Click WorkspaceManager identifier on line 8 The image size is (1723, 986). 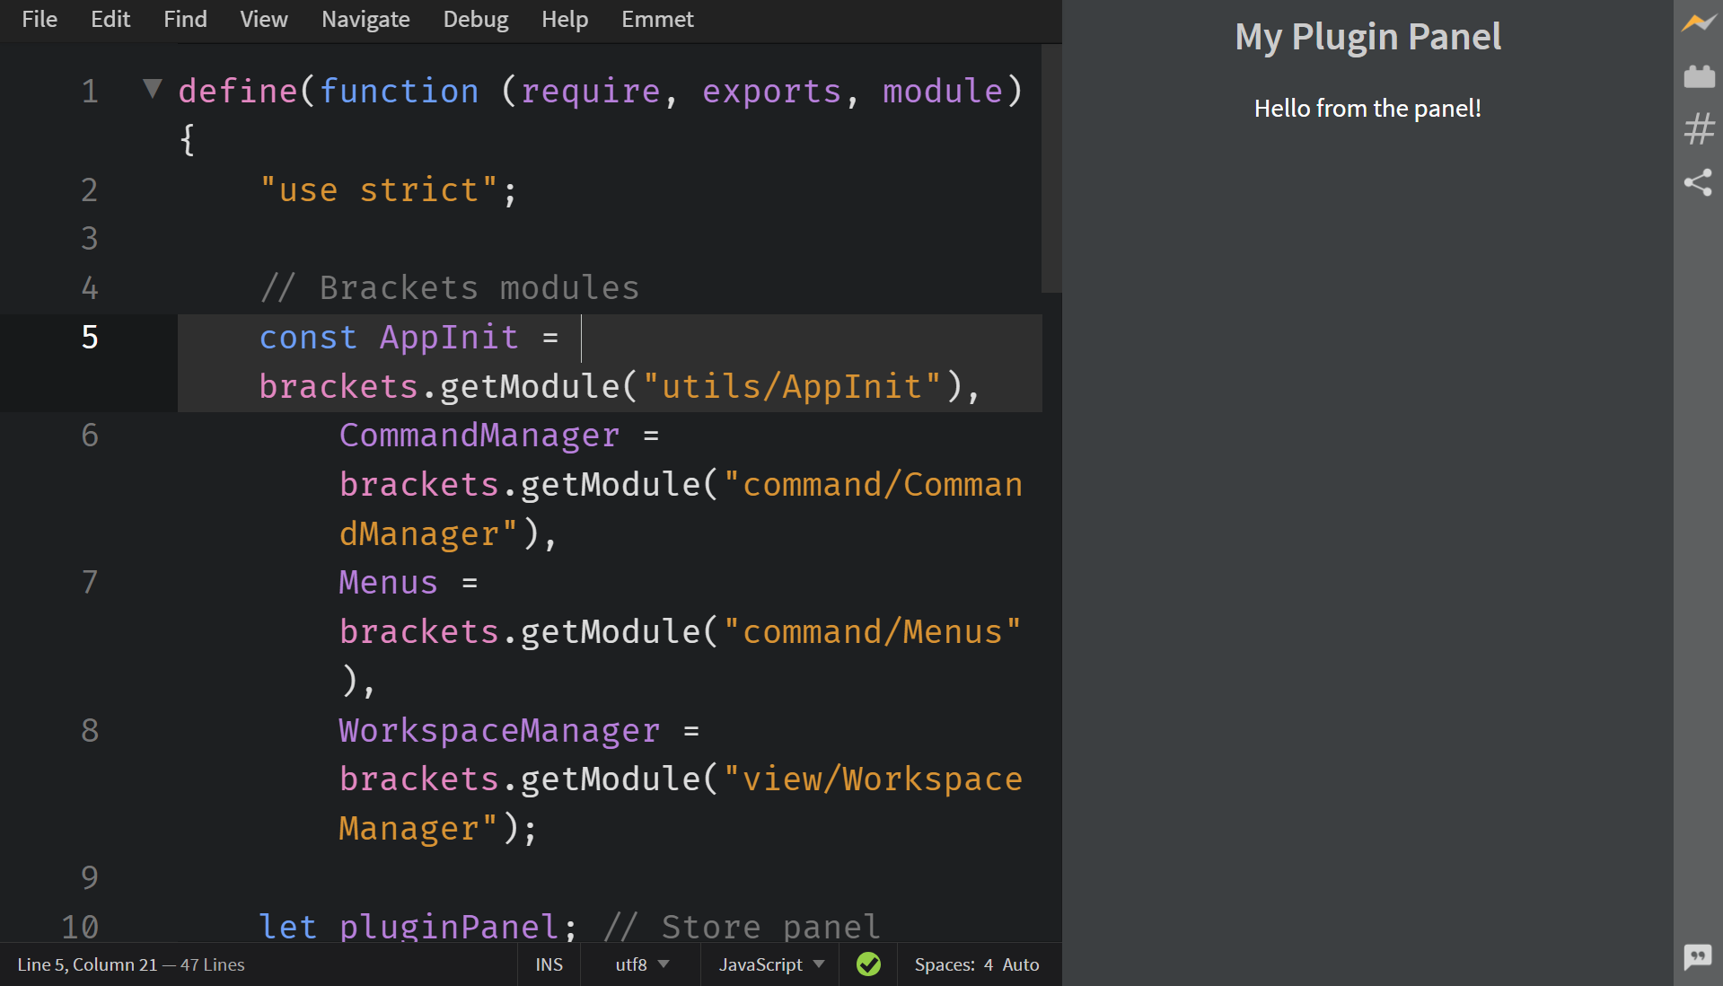click(x=499, y=730)
